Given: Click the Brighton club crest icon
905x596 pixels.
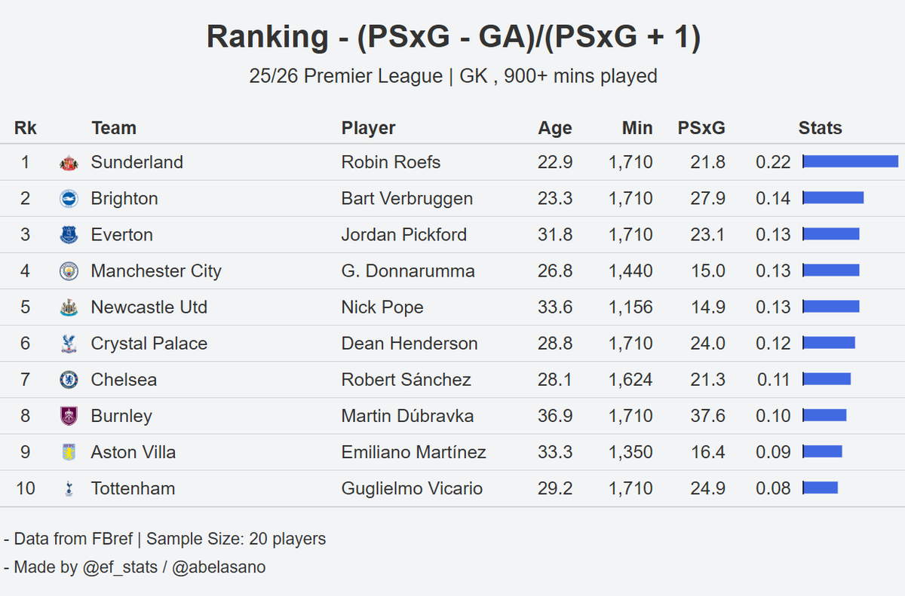Looking at the screenshot, I should tap(69, 199).
